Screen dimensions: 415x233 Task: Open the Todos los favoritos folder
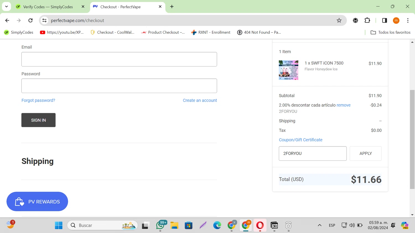(x=390, y=32)
